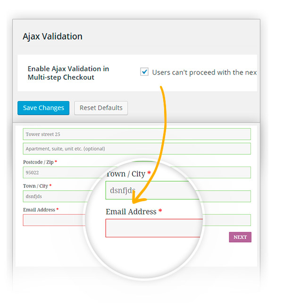Image resolution: width=283 pixels, height=303 pixels.
Task: Focus the magnified empty Email Address field
Action: click(x=154, y=228)
